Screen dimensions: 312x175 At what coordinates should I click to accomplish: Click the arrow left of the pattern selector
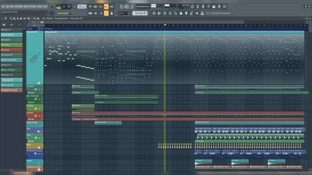point(131,13)
